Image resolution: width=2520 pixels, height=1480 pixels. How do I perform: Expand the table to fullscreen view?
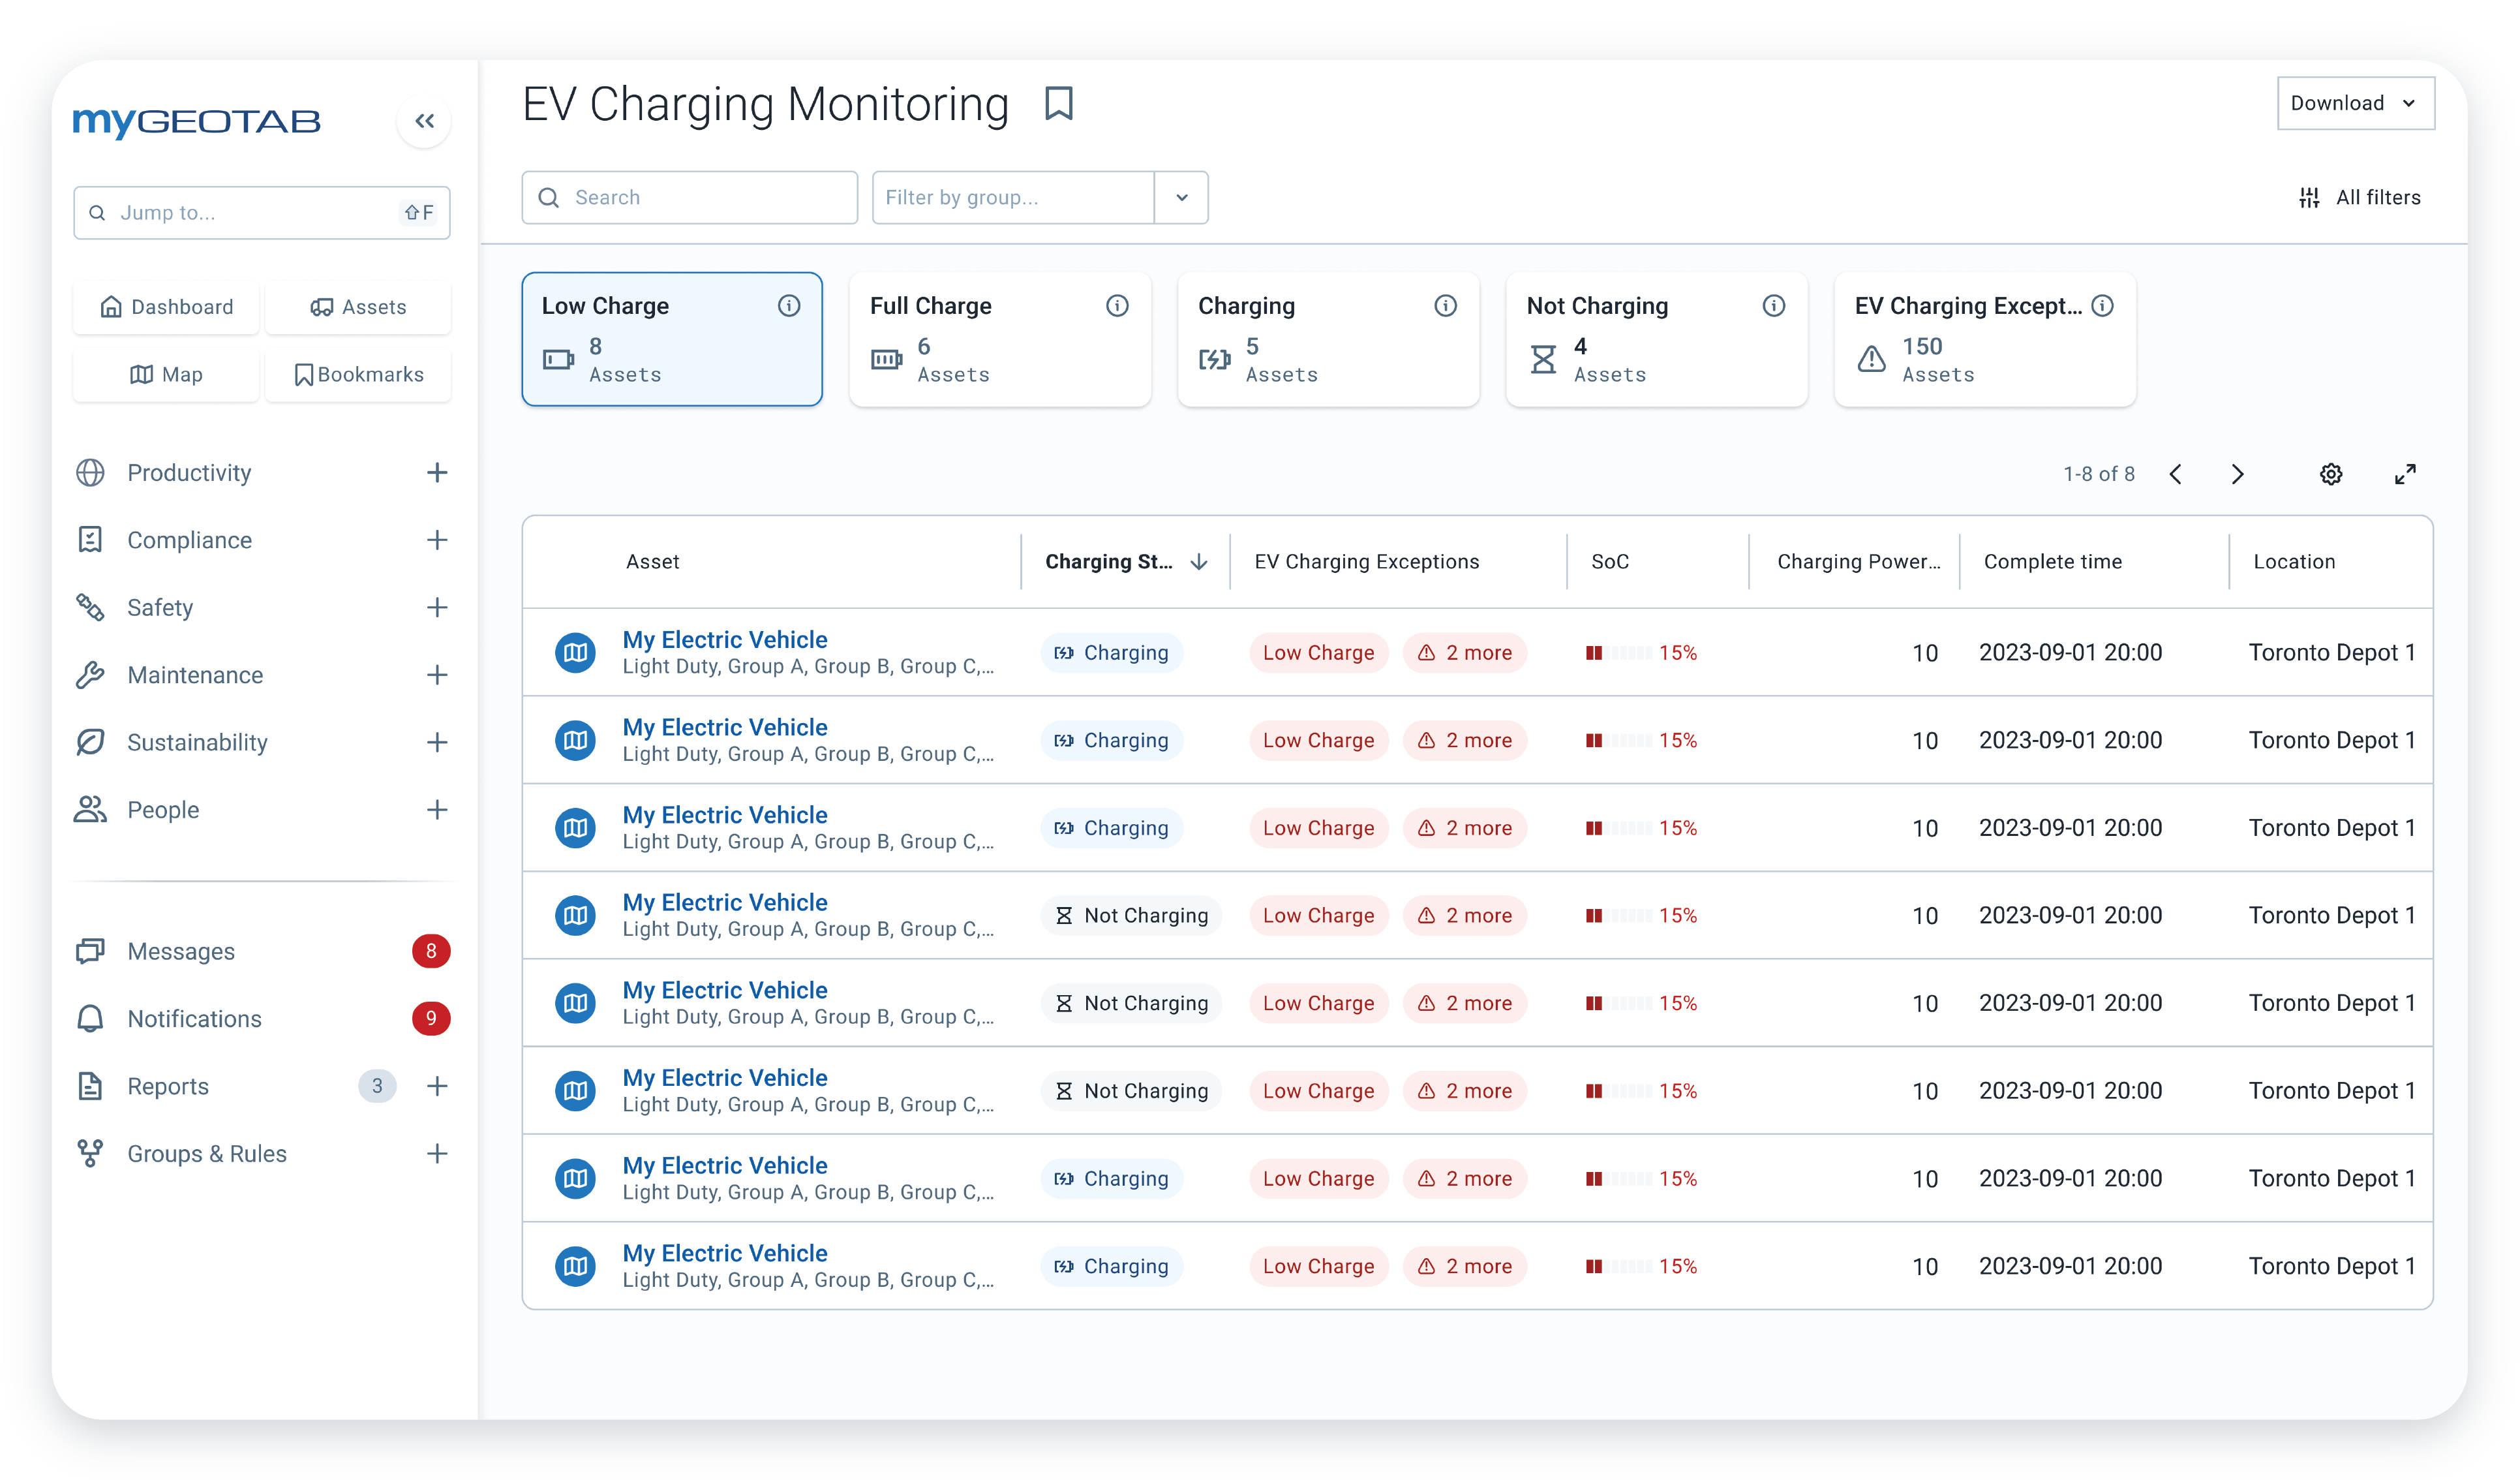click(2406, 474)
